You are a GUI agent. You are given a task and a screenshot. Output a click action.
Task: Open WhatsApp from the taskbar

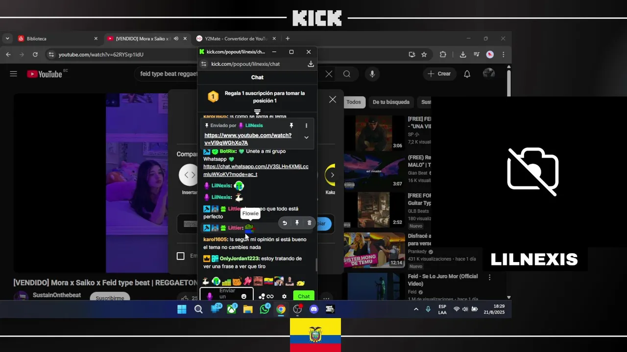click(265, 309)
